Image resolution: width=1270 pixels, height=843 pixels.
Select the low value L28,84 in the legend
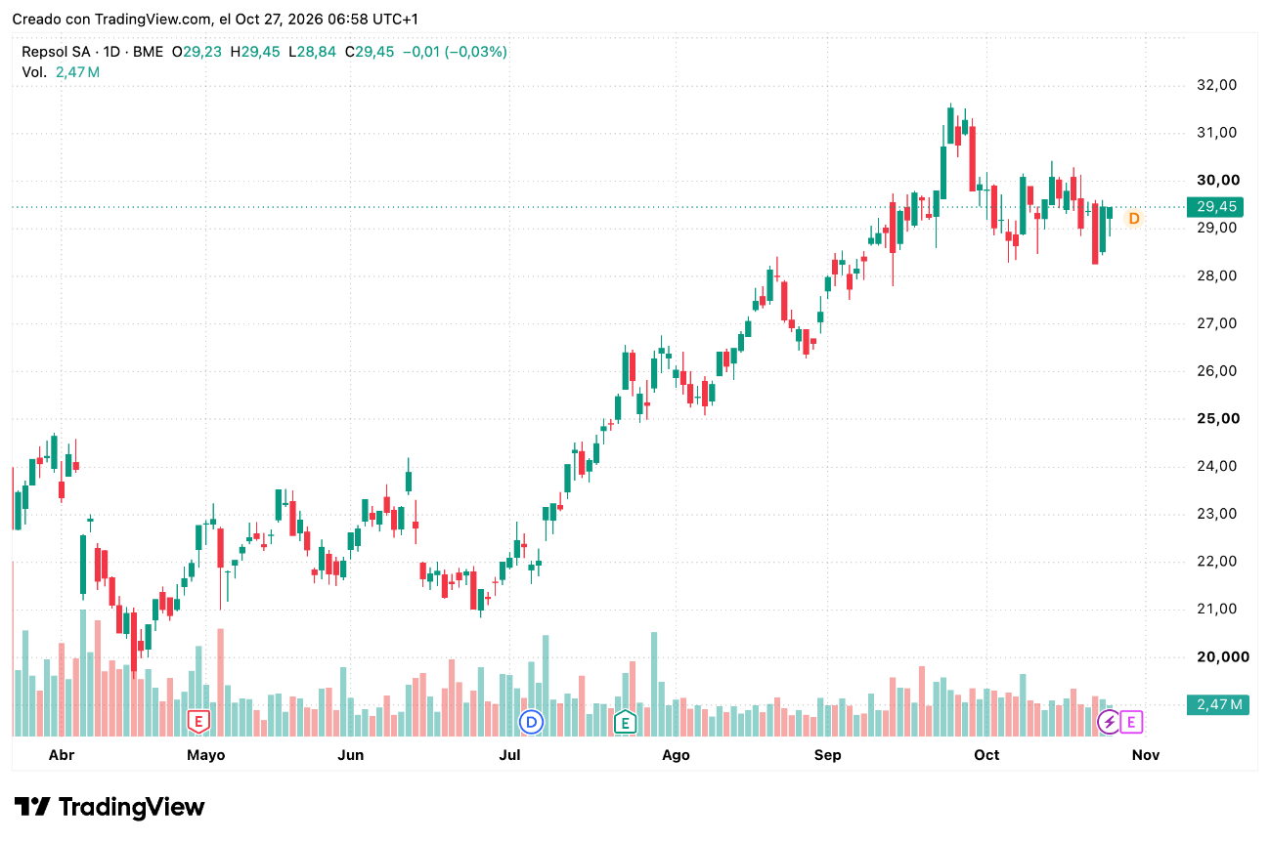click(312, 52)
